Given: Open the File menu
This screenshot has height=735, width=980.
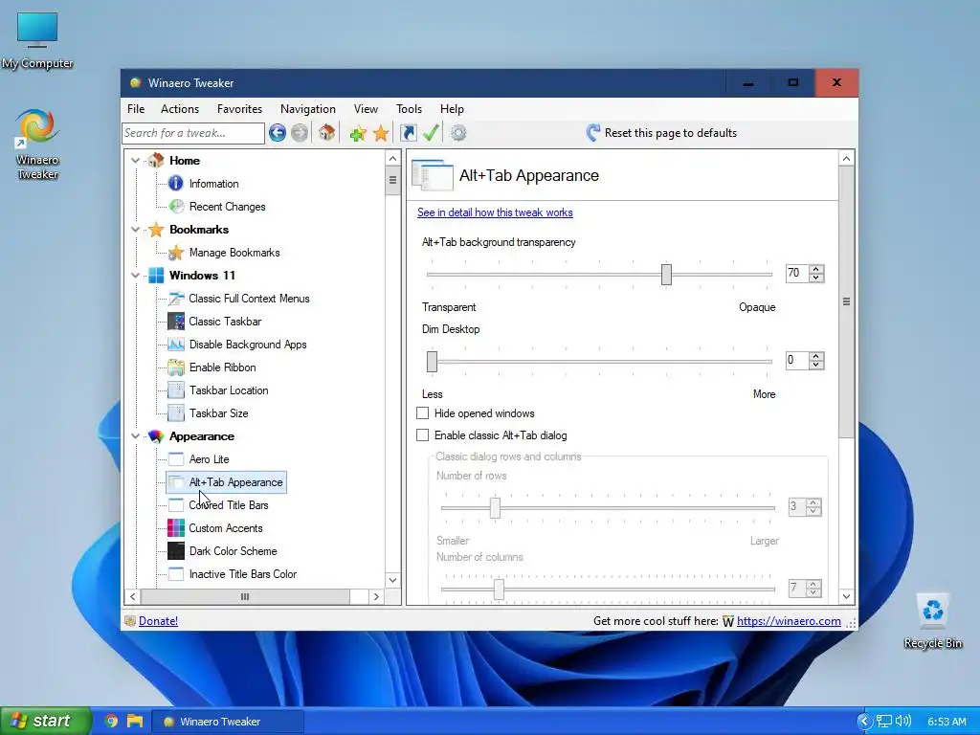Looking at the screenshot, I should pos(136,109).
